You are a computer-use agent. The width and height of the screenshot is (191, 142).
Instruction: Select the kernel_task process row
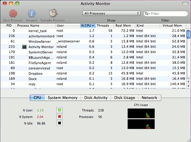click(x=93, y=31)
